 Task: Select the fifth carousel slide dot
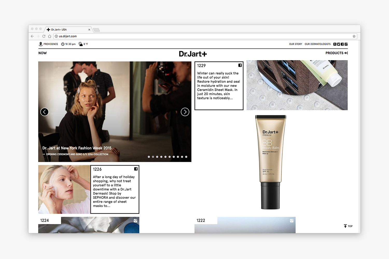coord(165,157)
